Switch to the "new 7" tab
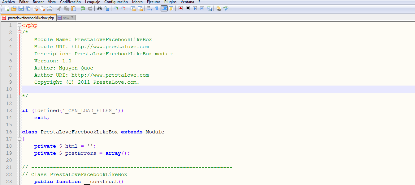This screenshot has width=415, height=185. click(x=66, y=18)
